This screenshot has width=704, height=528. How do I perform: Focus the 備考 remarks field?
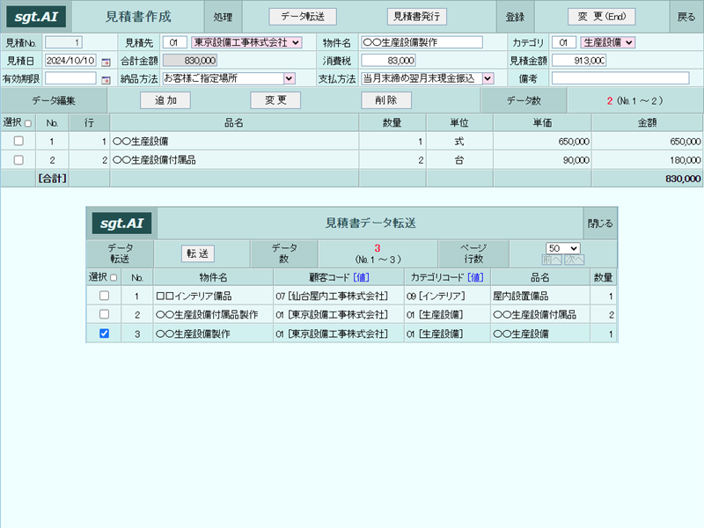pos(620,78)
